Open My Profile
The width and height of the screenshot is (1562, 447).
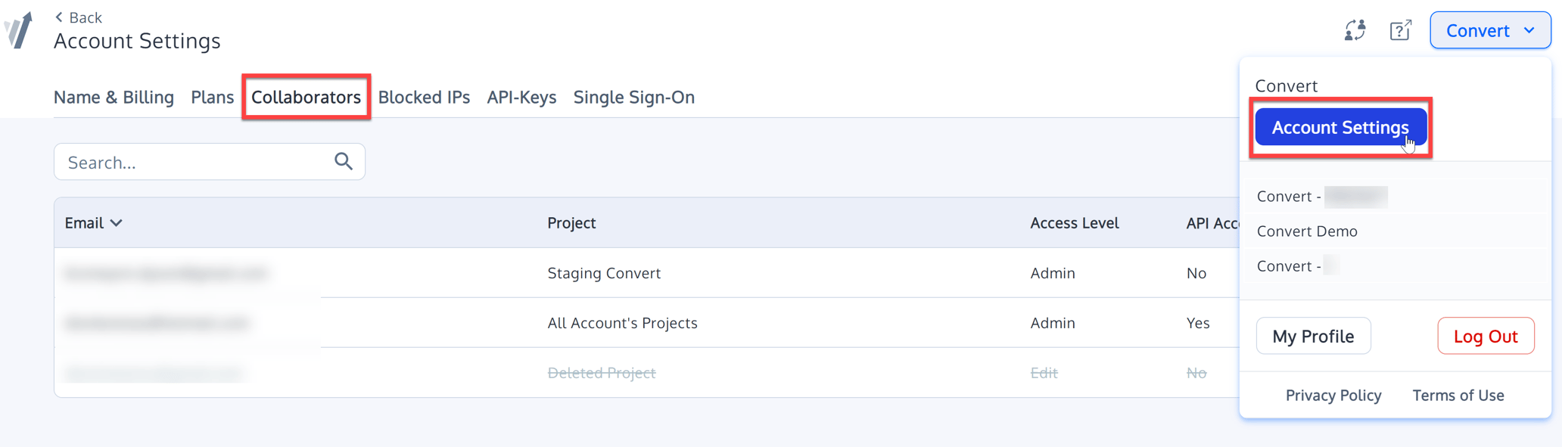(1313, 336)
